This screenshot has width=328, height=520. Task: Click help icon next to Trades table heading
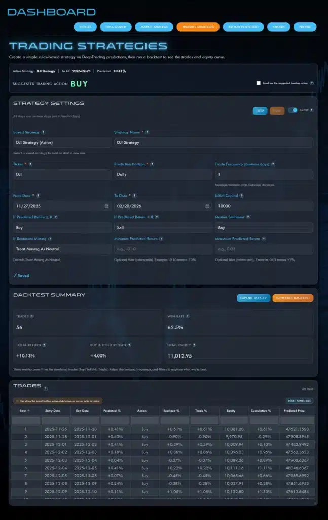[46, 388]
